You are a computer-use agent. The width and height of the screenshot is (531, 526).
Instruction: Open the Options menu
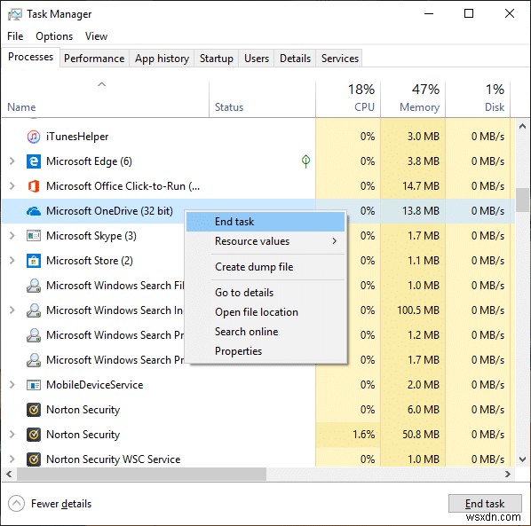point(54,36)
